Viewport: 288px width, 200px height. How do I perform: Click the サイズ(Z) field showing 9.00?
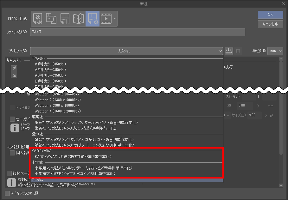254,115
